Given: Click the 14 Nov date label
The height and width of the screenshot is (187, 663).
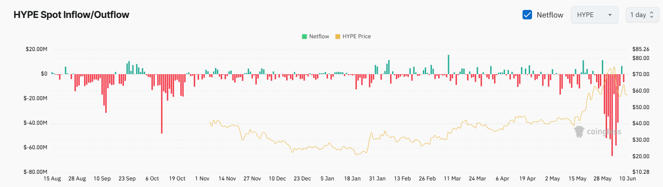Looking at the screenshot, I should click(x=227, y=179).
